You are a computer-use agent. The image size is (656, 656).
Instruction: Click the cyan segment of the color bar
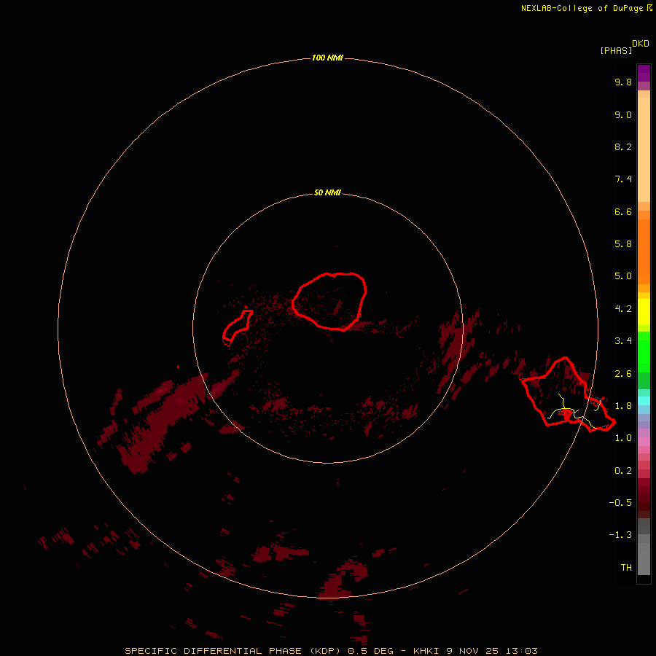[x=644, y=401]
